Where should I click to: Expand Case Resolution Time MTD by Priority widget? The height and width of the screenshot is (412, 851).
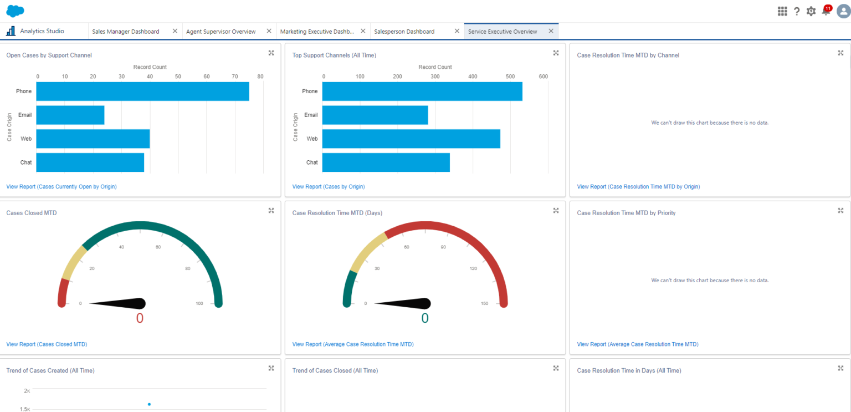point(840,210)
